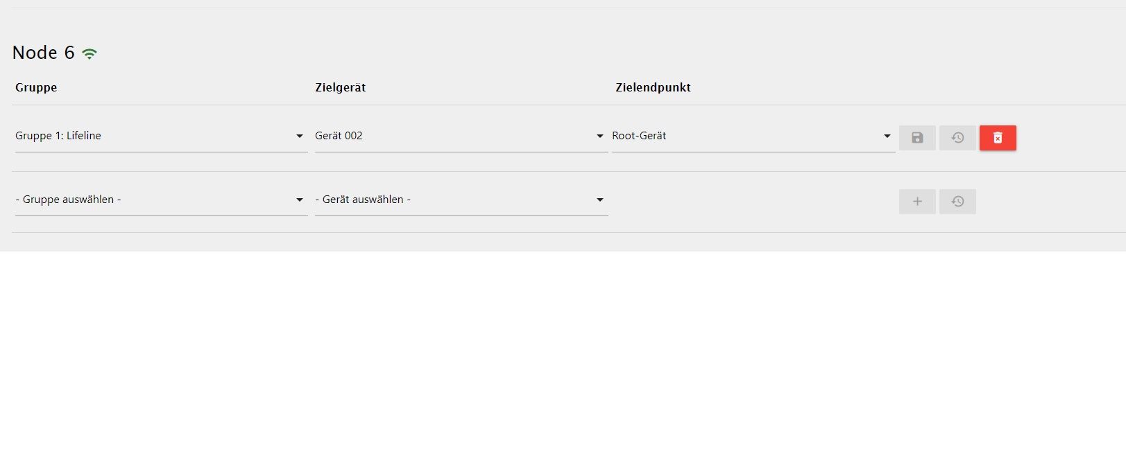The width and height of the screenshot is (1126, 449).
Task: Click the arrow of the Gruppe 1: Lifeline field
Action: [300, 137]
